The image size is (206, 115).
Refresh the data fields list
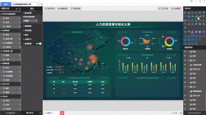[x=20, y=9]
